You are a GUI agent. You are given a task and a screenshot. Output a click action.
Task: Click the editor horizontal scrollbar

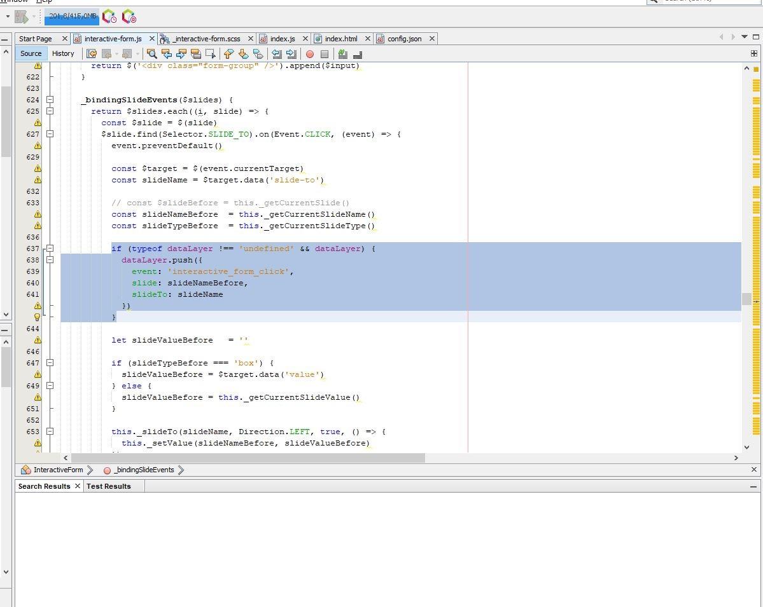(248, 458)
